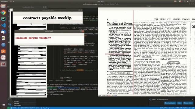195x109 pixels.
Task: Expand the NPM SCRIPTS section in sidebar
Action: pos(17,106)
